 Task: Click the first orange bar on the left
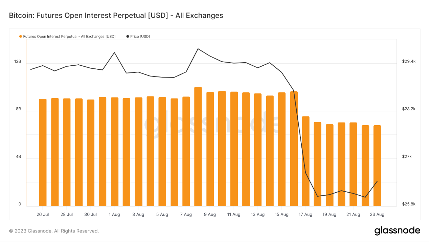[43, 153]
